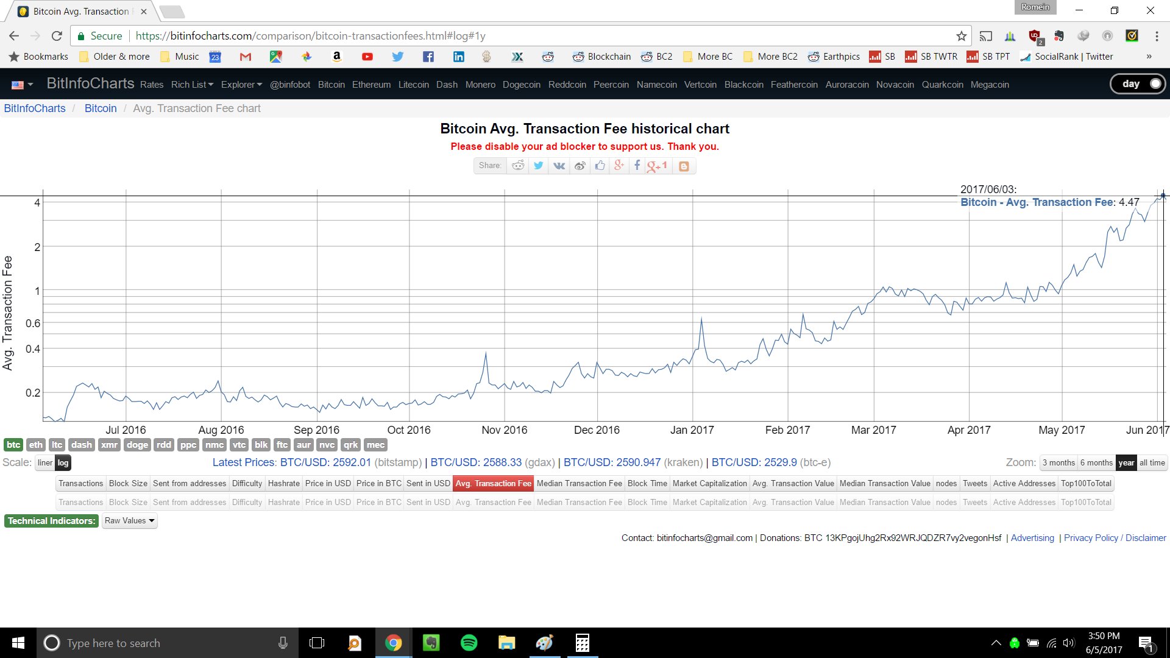1170x658 pixels.
Task: Open Twitter bookmark icon in bookmarks bar
Action: [x=398, y=57]
